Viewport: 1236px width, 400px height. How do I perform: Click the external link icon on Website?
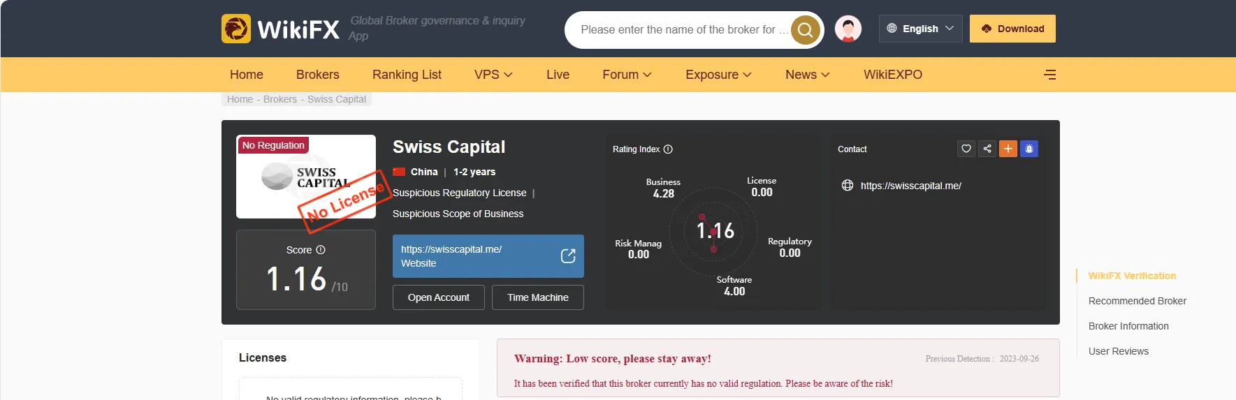568,256
